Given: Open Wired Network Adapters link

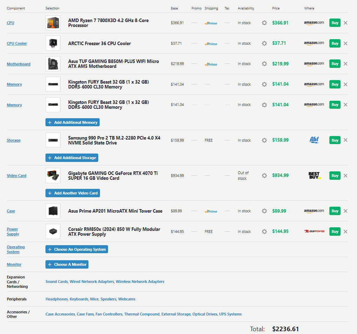Looking at the screenshot, I should [92, 282].
